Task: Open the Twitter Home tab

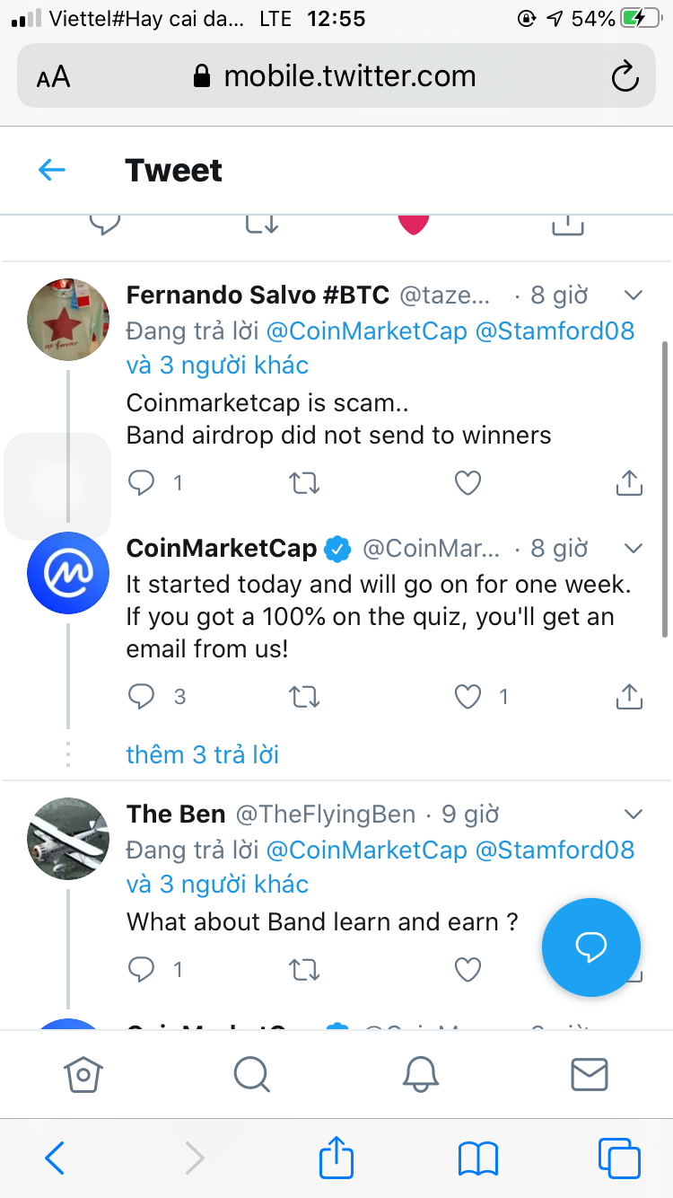Action: 83,1073
